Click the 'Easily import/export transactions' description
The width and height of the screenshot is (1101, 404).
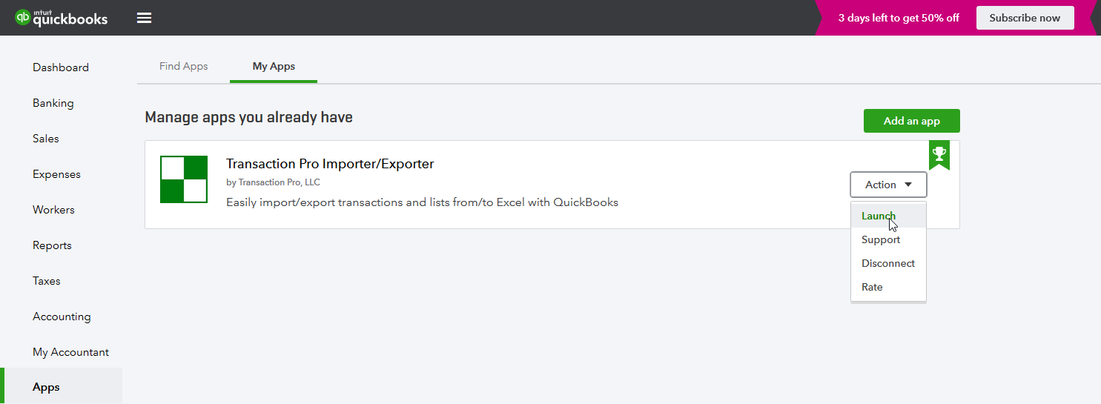422,202
